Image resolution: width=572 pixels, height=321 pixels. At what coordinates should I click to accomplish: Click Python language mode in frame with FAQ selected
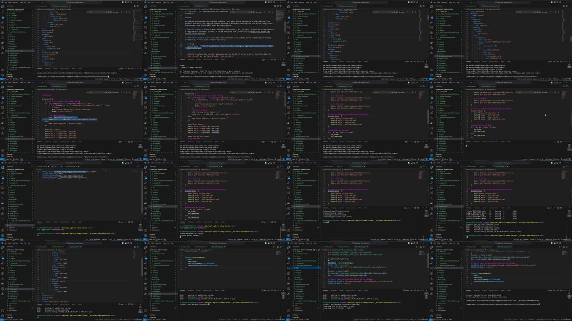389,320
